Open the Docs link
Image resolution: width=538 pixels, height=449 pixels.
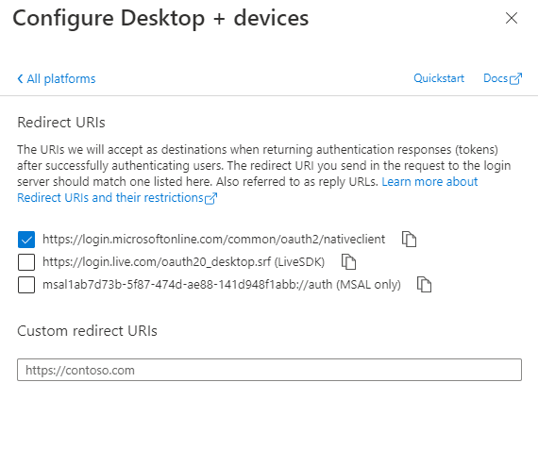click(x=496, y=78)
